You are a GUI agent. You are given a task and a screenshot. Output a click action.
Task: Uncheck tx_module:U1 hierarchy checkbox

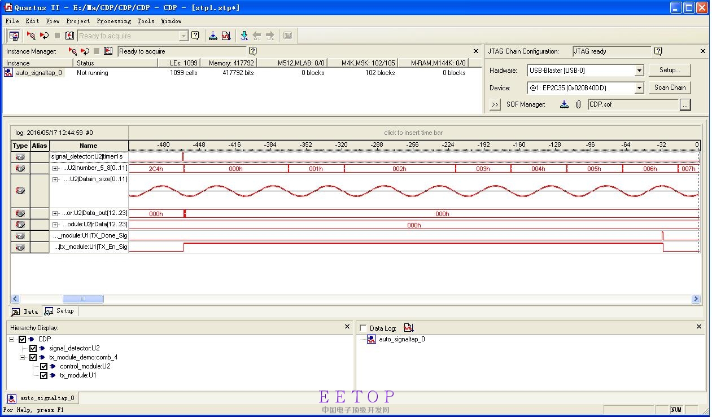[x=44, y=375]
